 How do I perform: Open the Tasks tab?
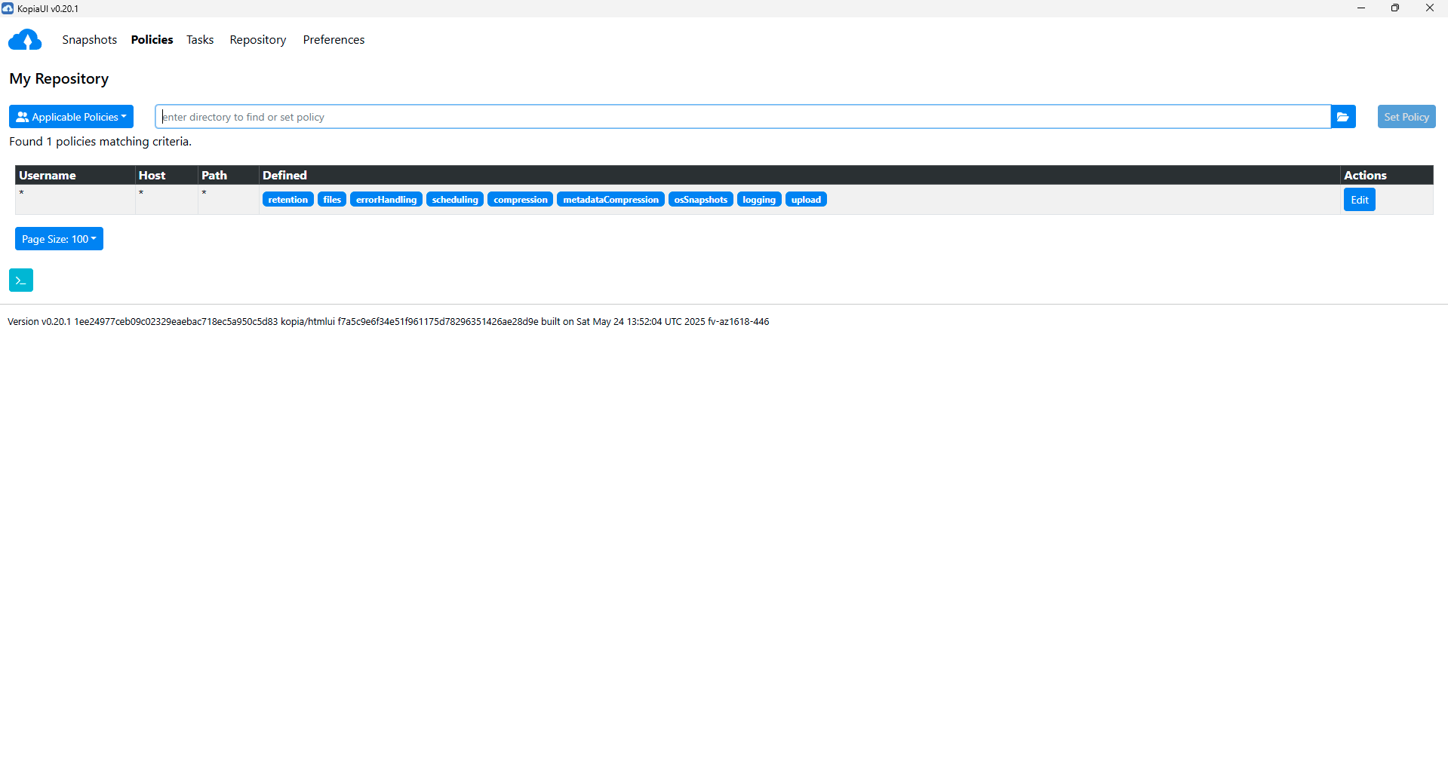click(200, 40)
